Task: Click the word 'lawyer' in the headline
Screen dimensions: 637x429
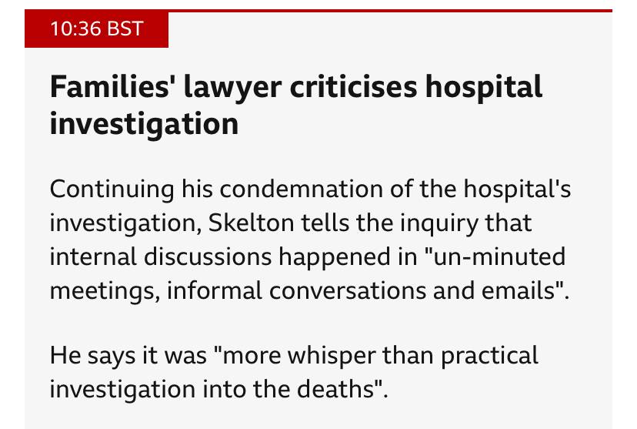Action: click(x=232, y=86)
